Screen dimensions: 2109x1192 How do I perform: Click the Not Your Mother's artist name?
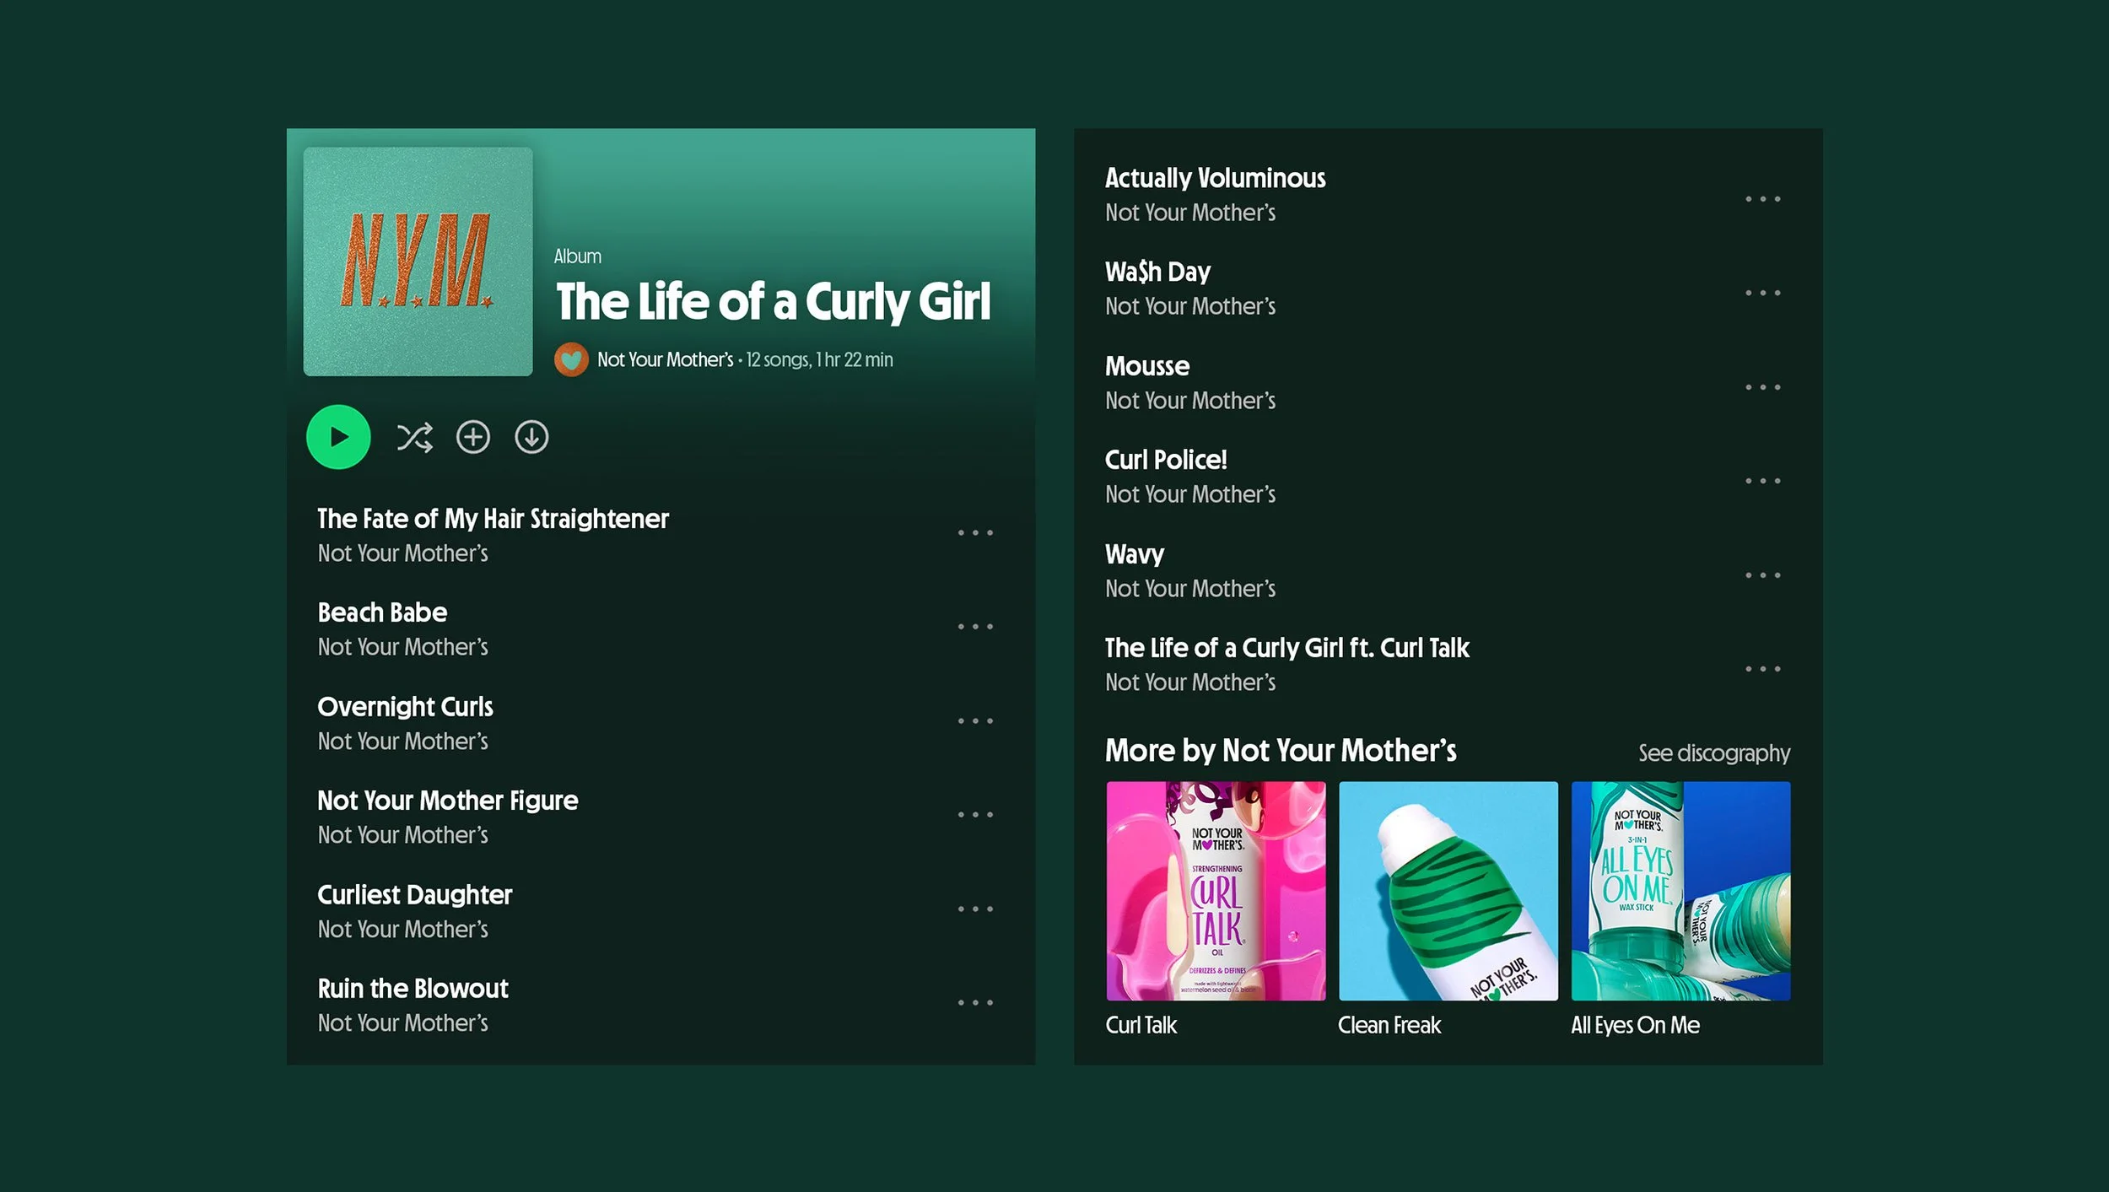(x=666, y=359)
